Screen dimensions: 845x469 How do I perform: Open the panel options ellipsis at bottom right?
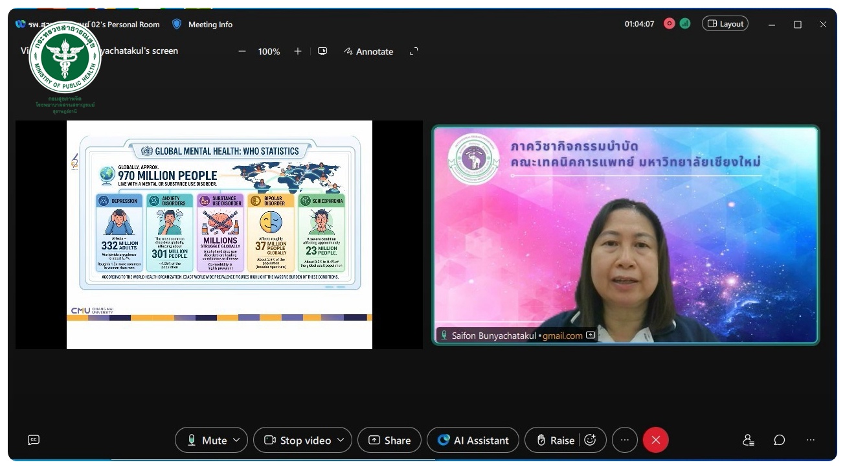click(x=811, y=440)
